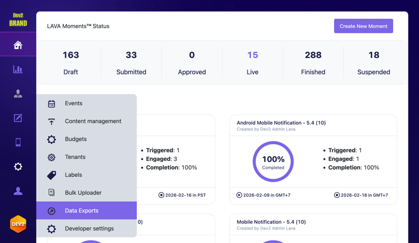Open Developer settings menu entry
The width and height of the screenshot is (419, 243).
(x=87, y=229)
